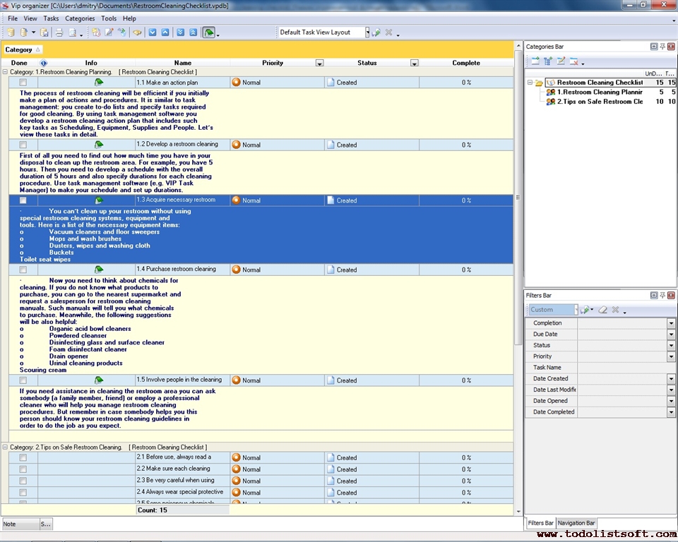Open the Priority filter dropdown in Filters Bar
This screenshot has height=542, width=678.
pyautogui.click(x=671, y=357)
